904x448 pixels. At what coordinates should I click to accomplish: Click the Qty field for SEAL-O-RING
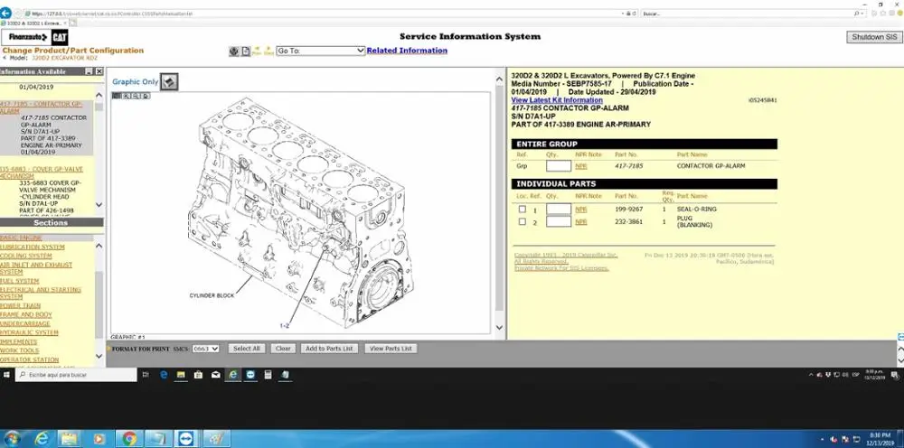559,209
